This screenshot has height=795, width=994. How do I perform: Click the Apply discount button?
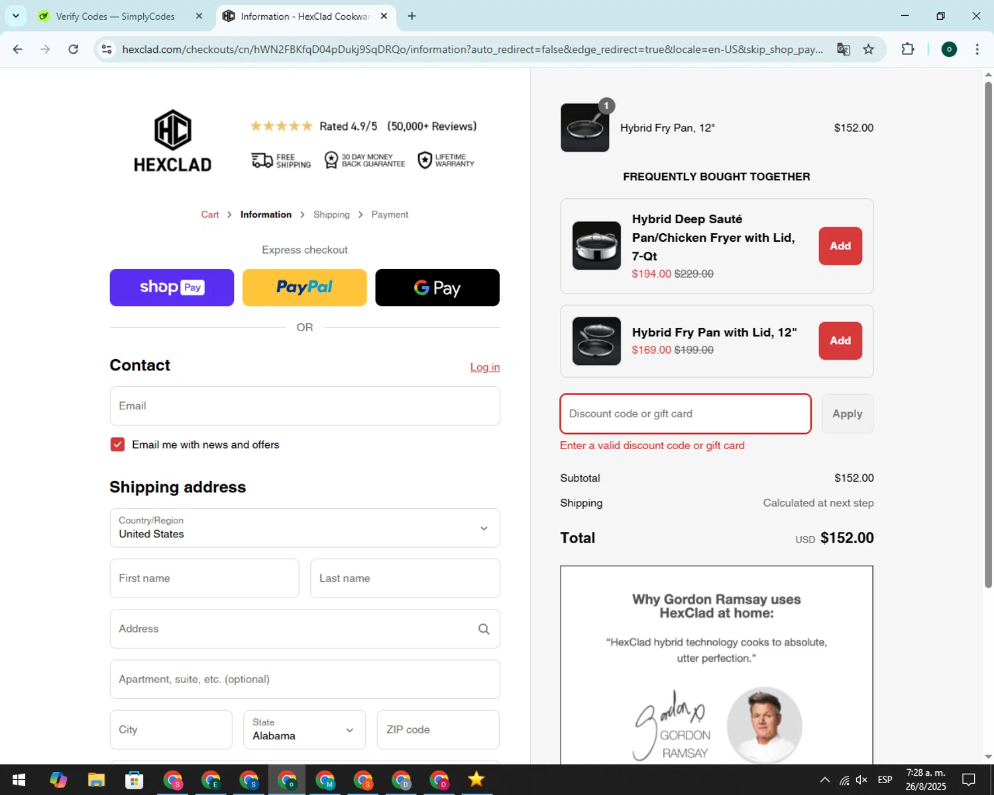click(848, 414)
